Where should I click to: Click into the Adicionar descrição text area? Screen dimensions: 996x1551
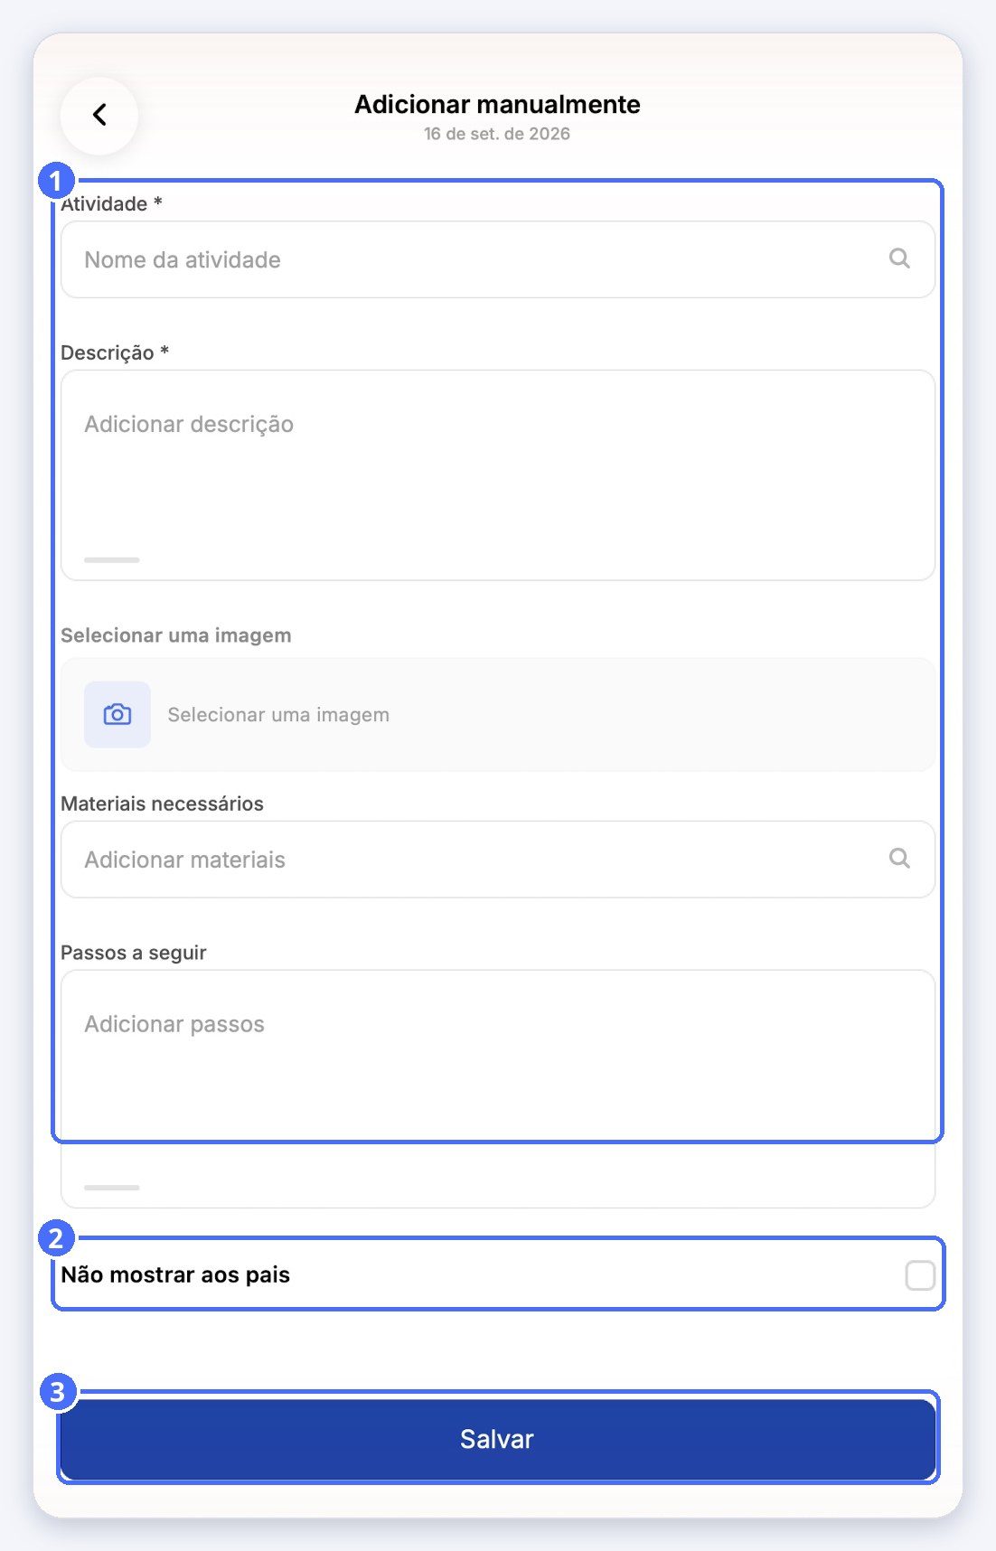click(497, 475)
